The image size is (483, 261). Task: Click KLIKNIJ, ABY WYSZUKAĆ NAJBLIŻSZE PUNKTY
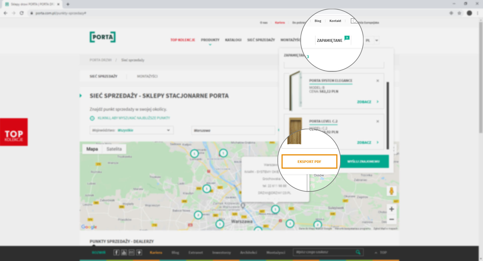[x=134, y=118]
